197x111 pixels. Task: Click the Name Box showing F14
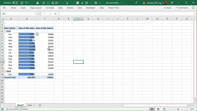pos(18,14)
